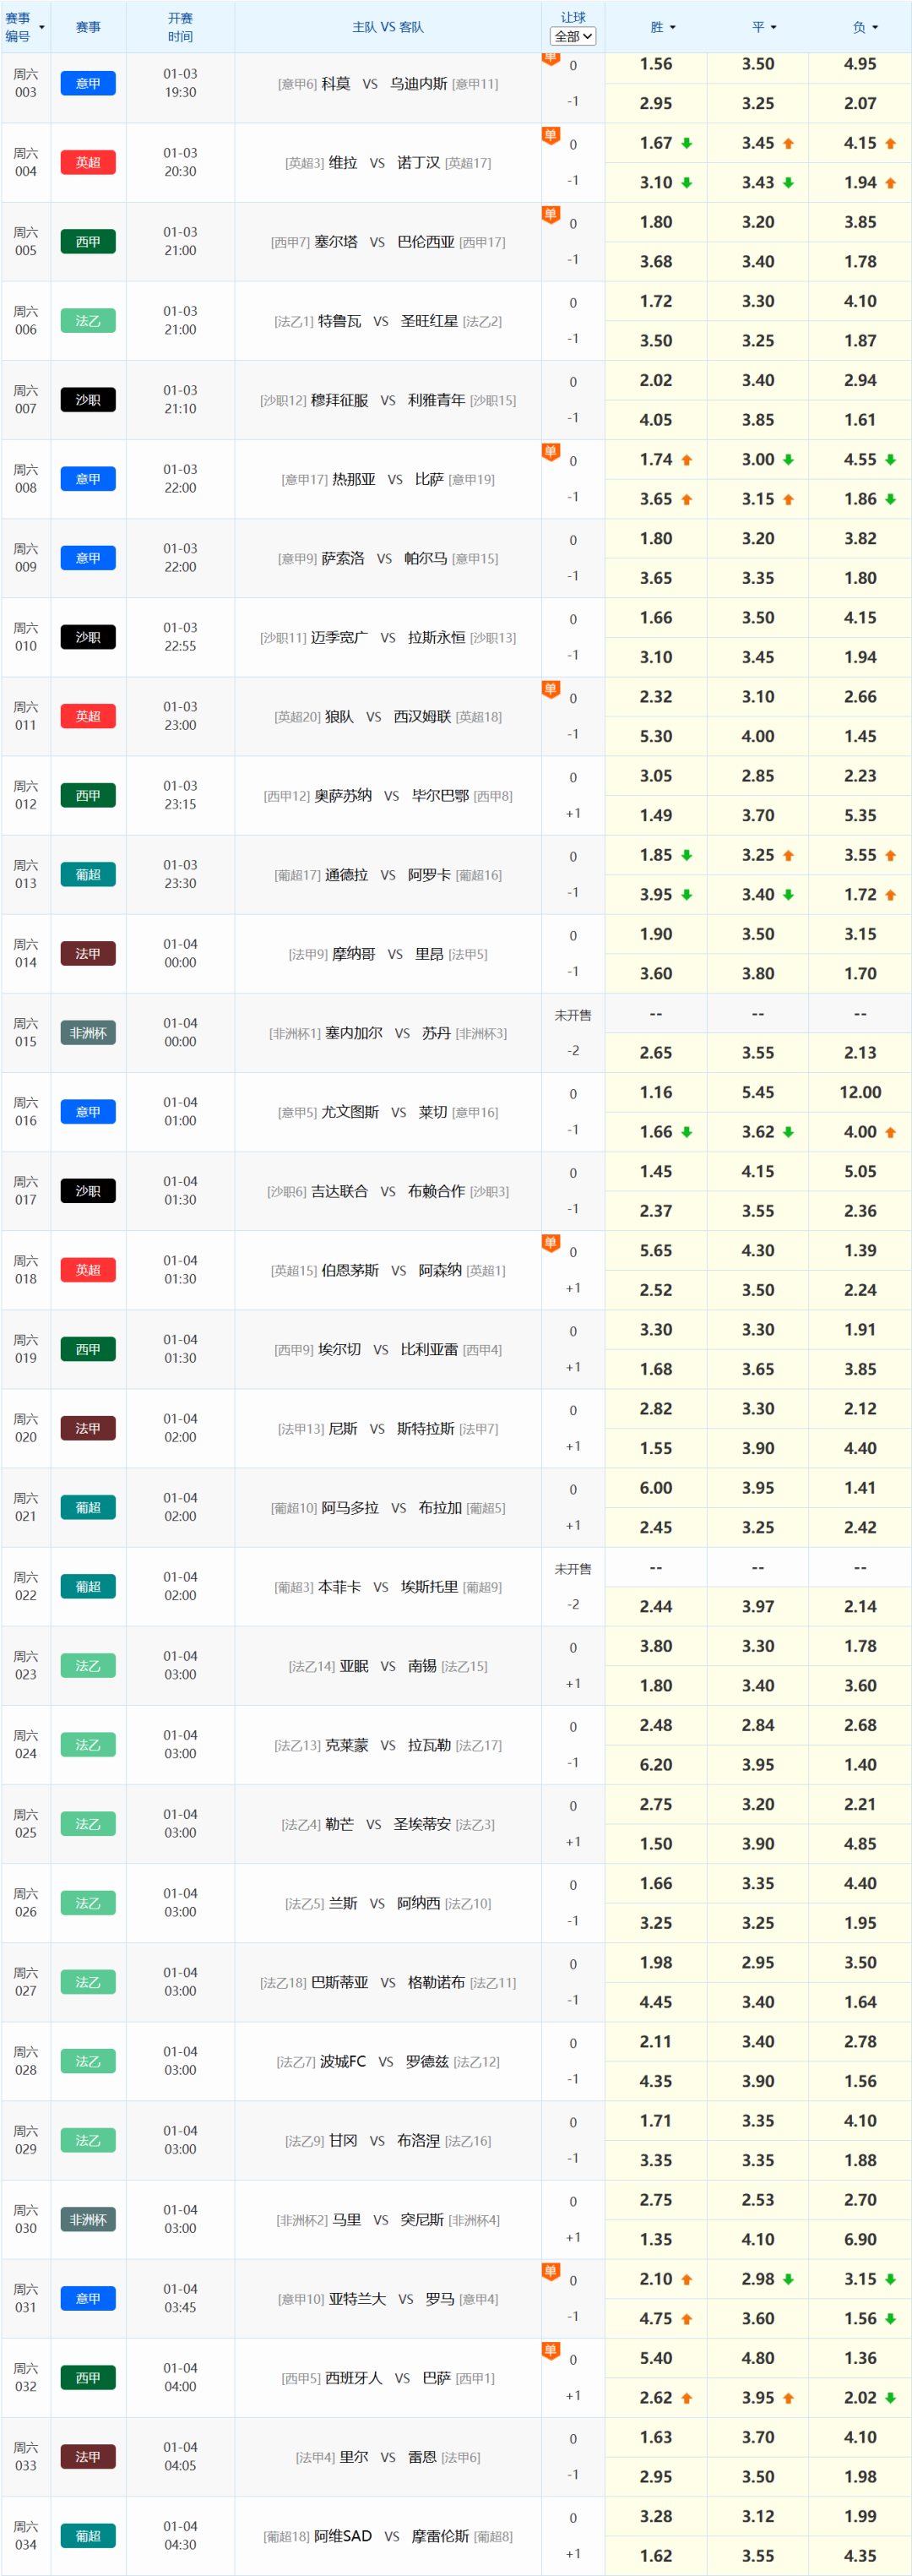Click the 英超 league badge for match 004
This screenshot has height=2576, width=912.
tap(88, 162)
